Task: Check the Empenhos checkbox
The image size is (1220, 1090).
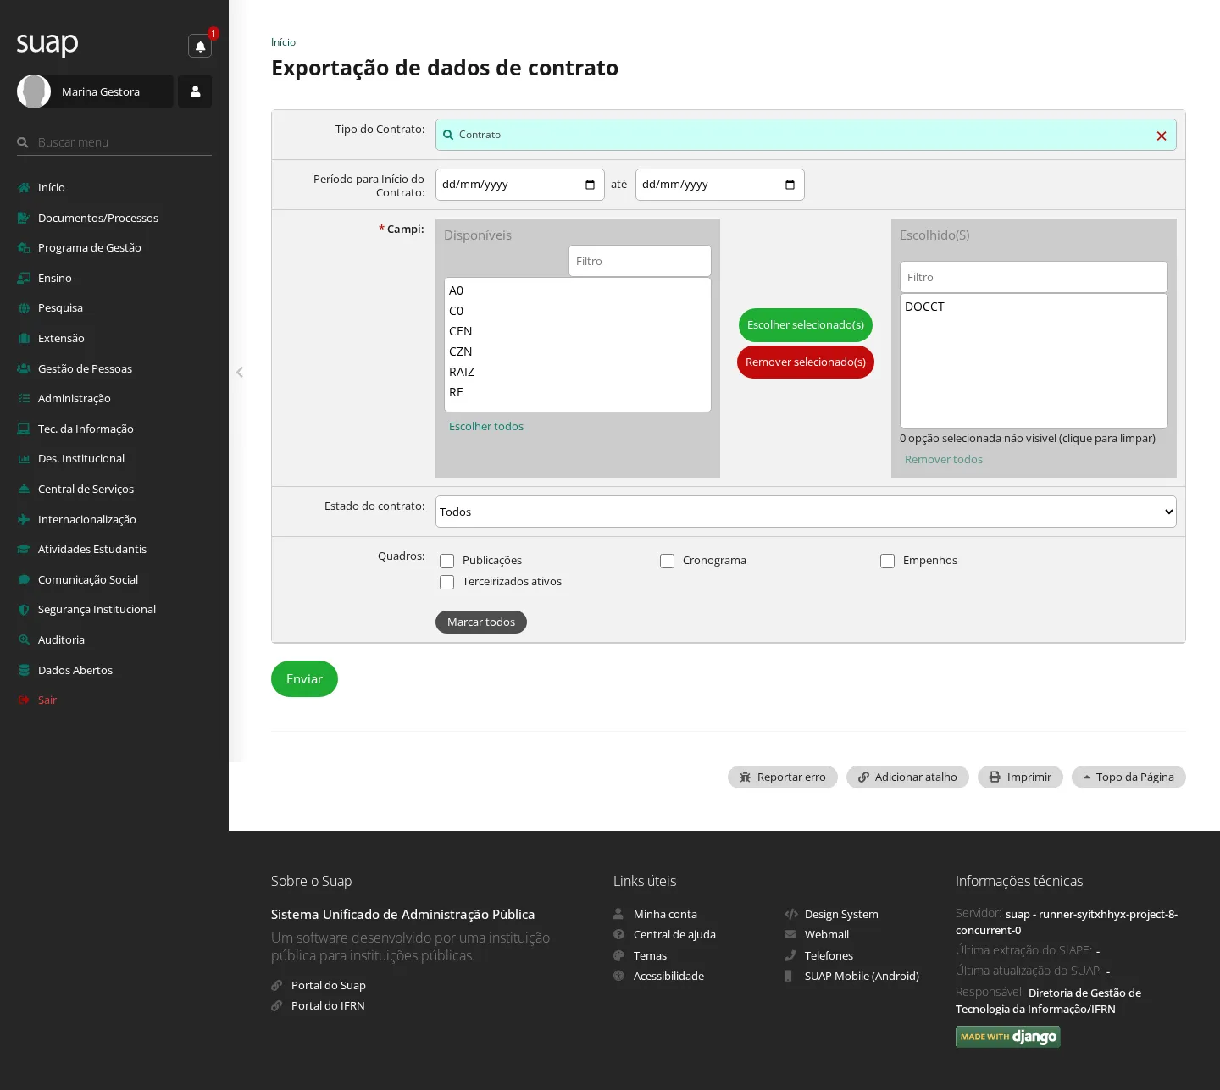Action: point(888,561)
